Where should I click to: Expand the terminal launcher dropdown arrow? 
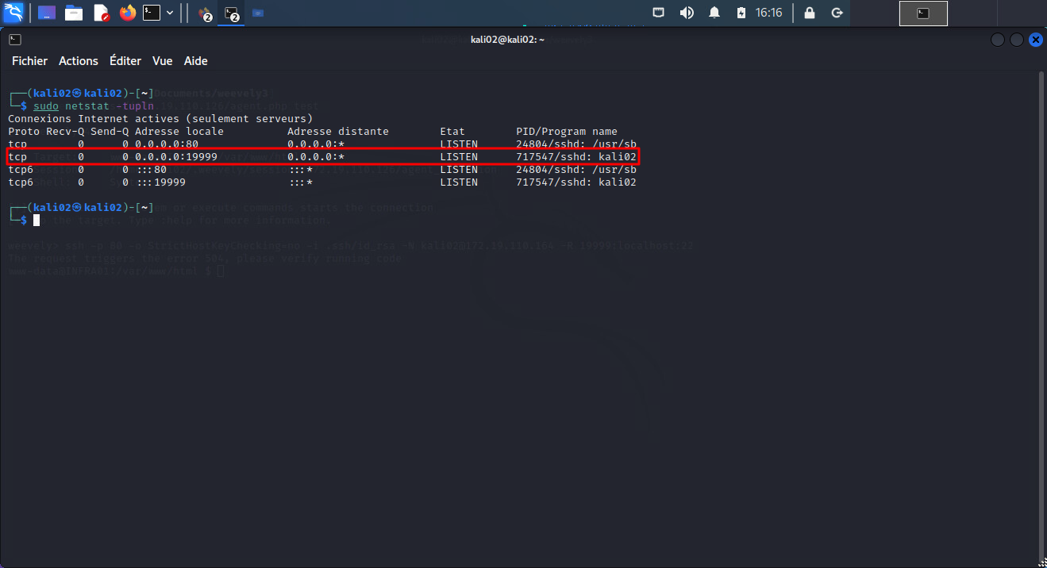click(x=170, y=13)
